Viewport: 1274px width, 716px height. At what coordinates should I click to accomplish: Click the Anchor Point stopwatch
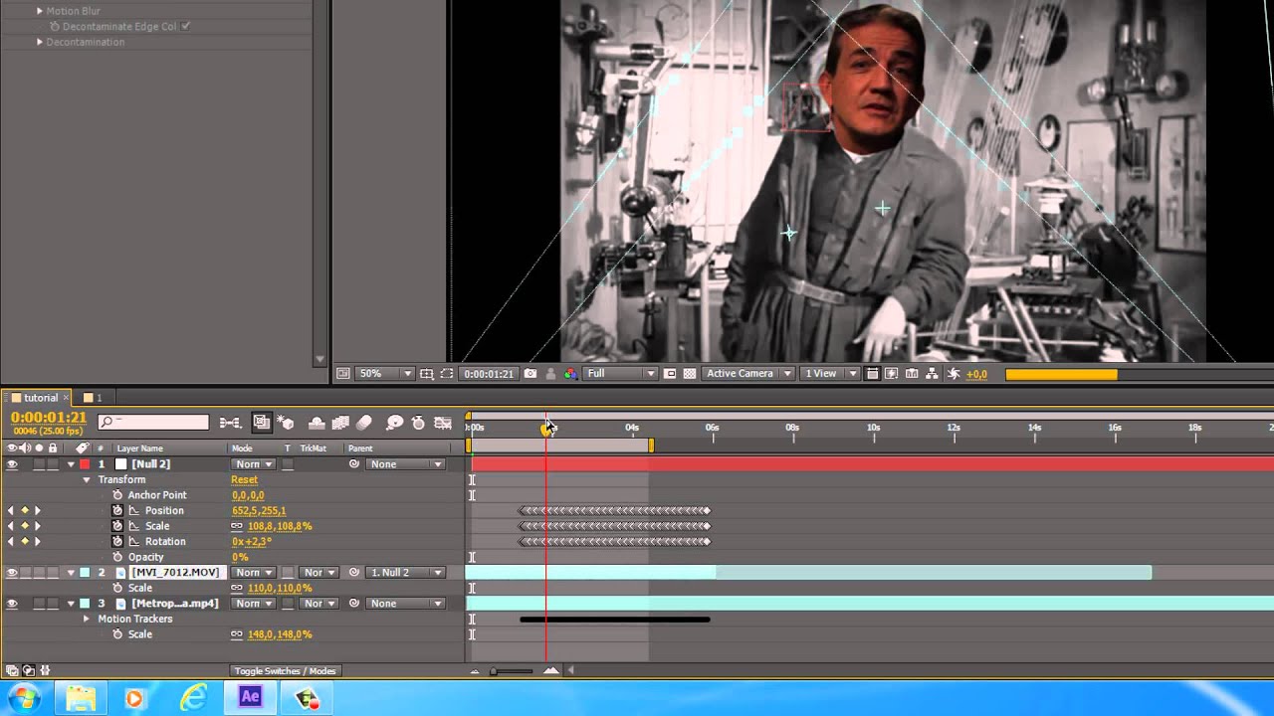coord(117,494)
